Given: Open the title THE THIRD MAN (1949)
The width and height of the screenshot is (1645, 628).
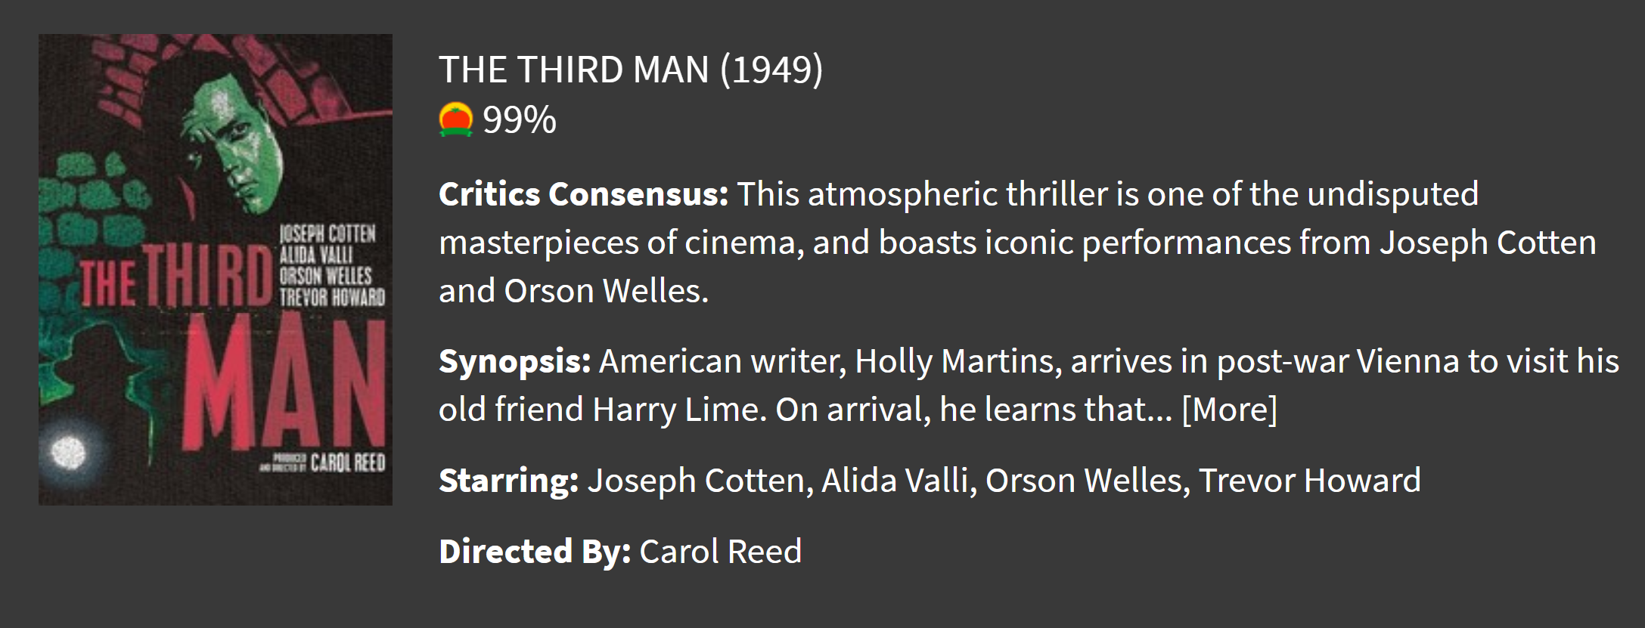Looking at the screenshot, I should (630, 70).
